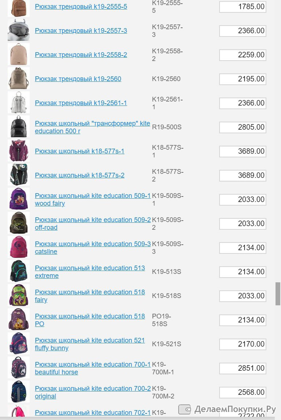Click the beige backpack k19-2558-2 image
This screenshot has width=281, height=420.
[x=19, y=54]
